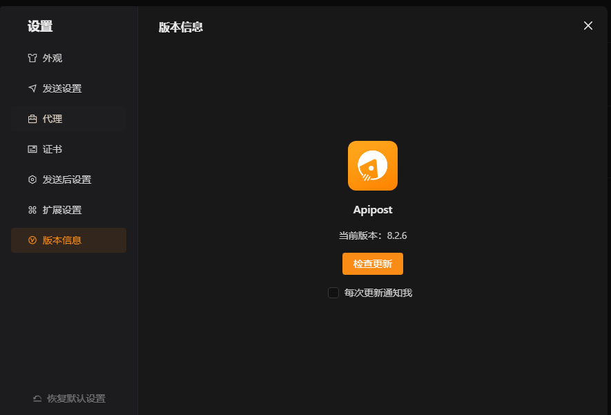Click the hexagon icon for 发送后设置
611x415 pixels.
(32, 180)
